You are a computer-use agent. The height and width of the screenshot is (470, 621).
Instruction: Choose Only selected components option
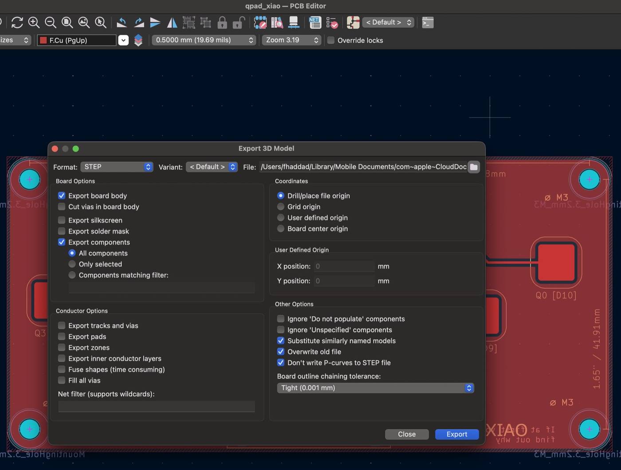coord(72,264)
